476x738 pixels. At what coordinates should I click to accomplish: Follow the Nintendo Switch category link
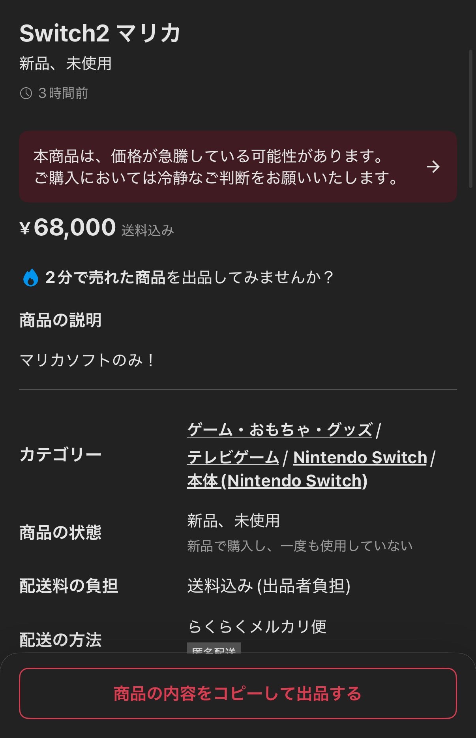tap(360, 457)
